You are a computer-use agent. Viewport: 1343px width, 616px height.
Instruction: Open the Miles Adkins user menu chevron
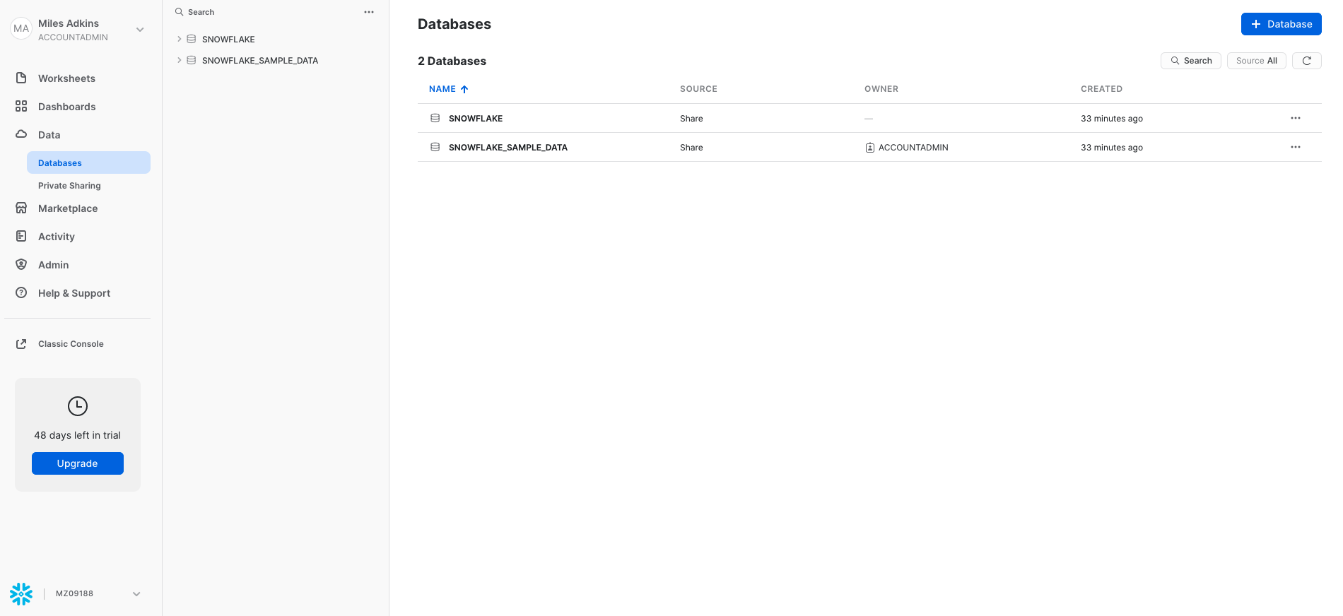point(140,30)
